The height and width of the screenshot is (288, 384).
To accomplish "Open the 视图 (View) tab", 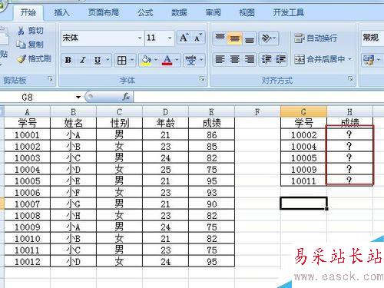I will pyautogui.click(x=247, y=12).
